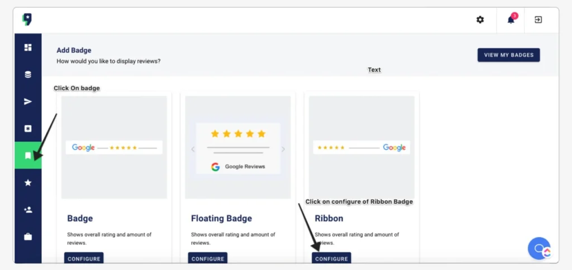Select the highlighted bookmark badge icon
This screenshot has height=270, width=572.
(28, 155)
